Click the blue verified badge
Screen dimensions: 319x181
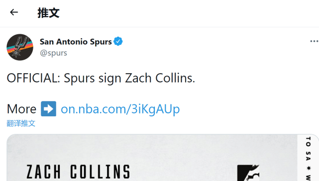(118, 41)
